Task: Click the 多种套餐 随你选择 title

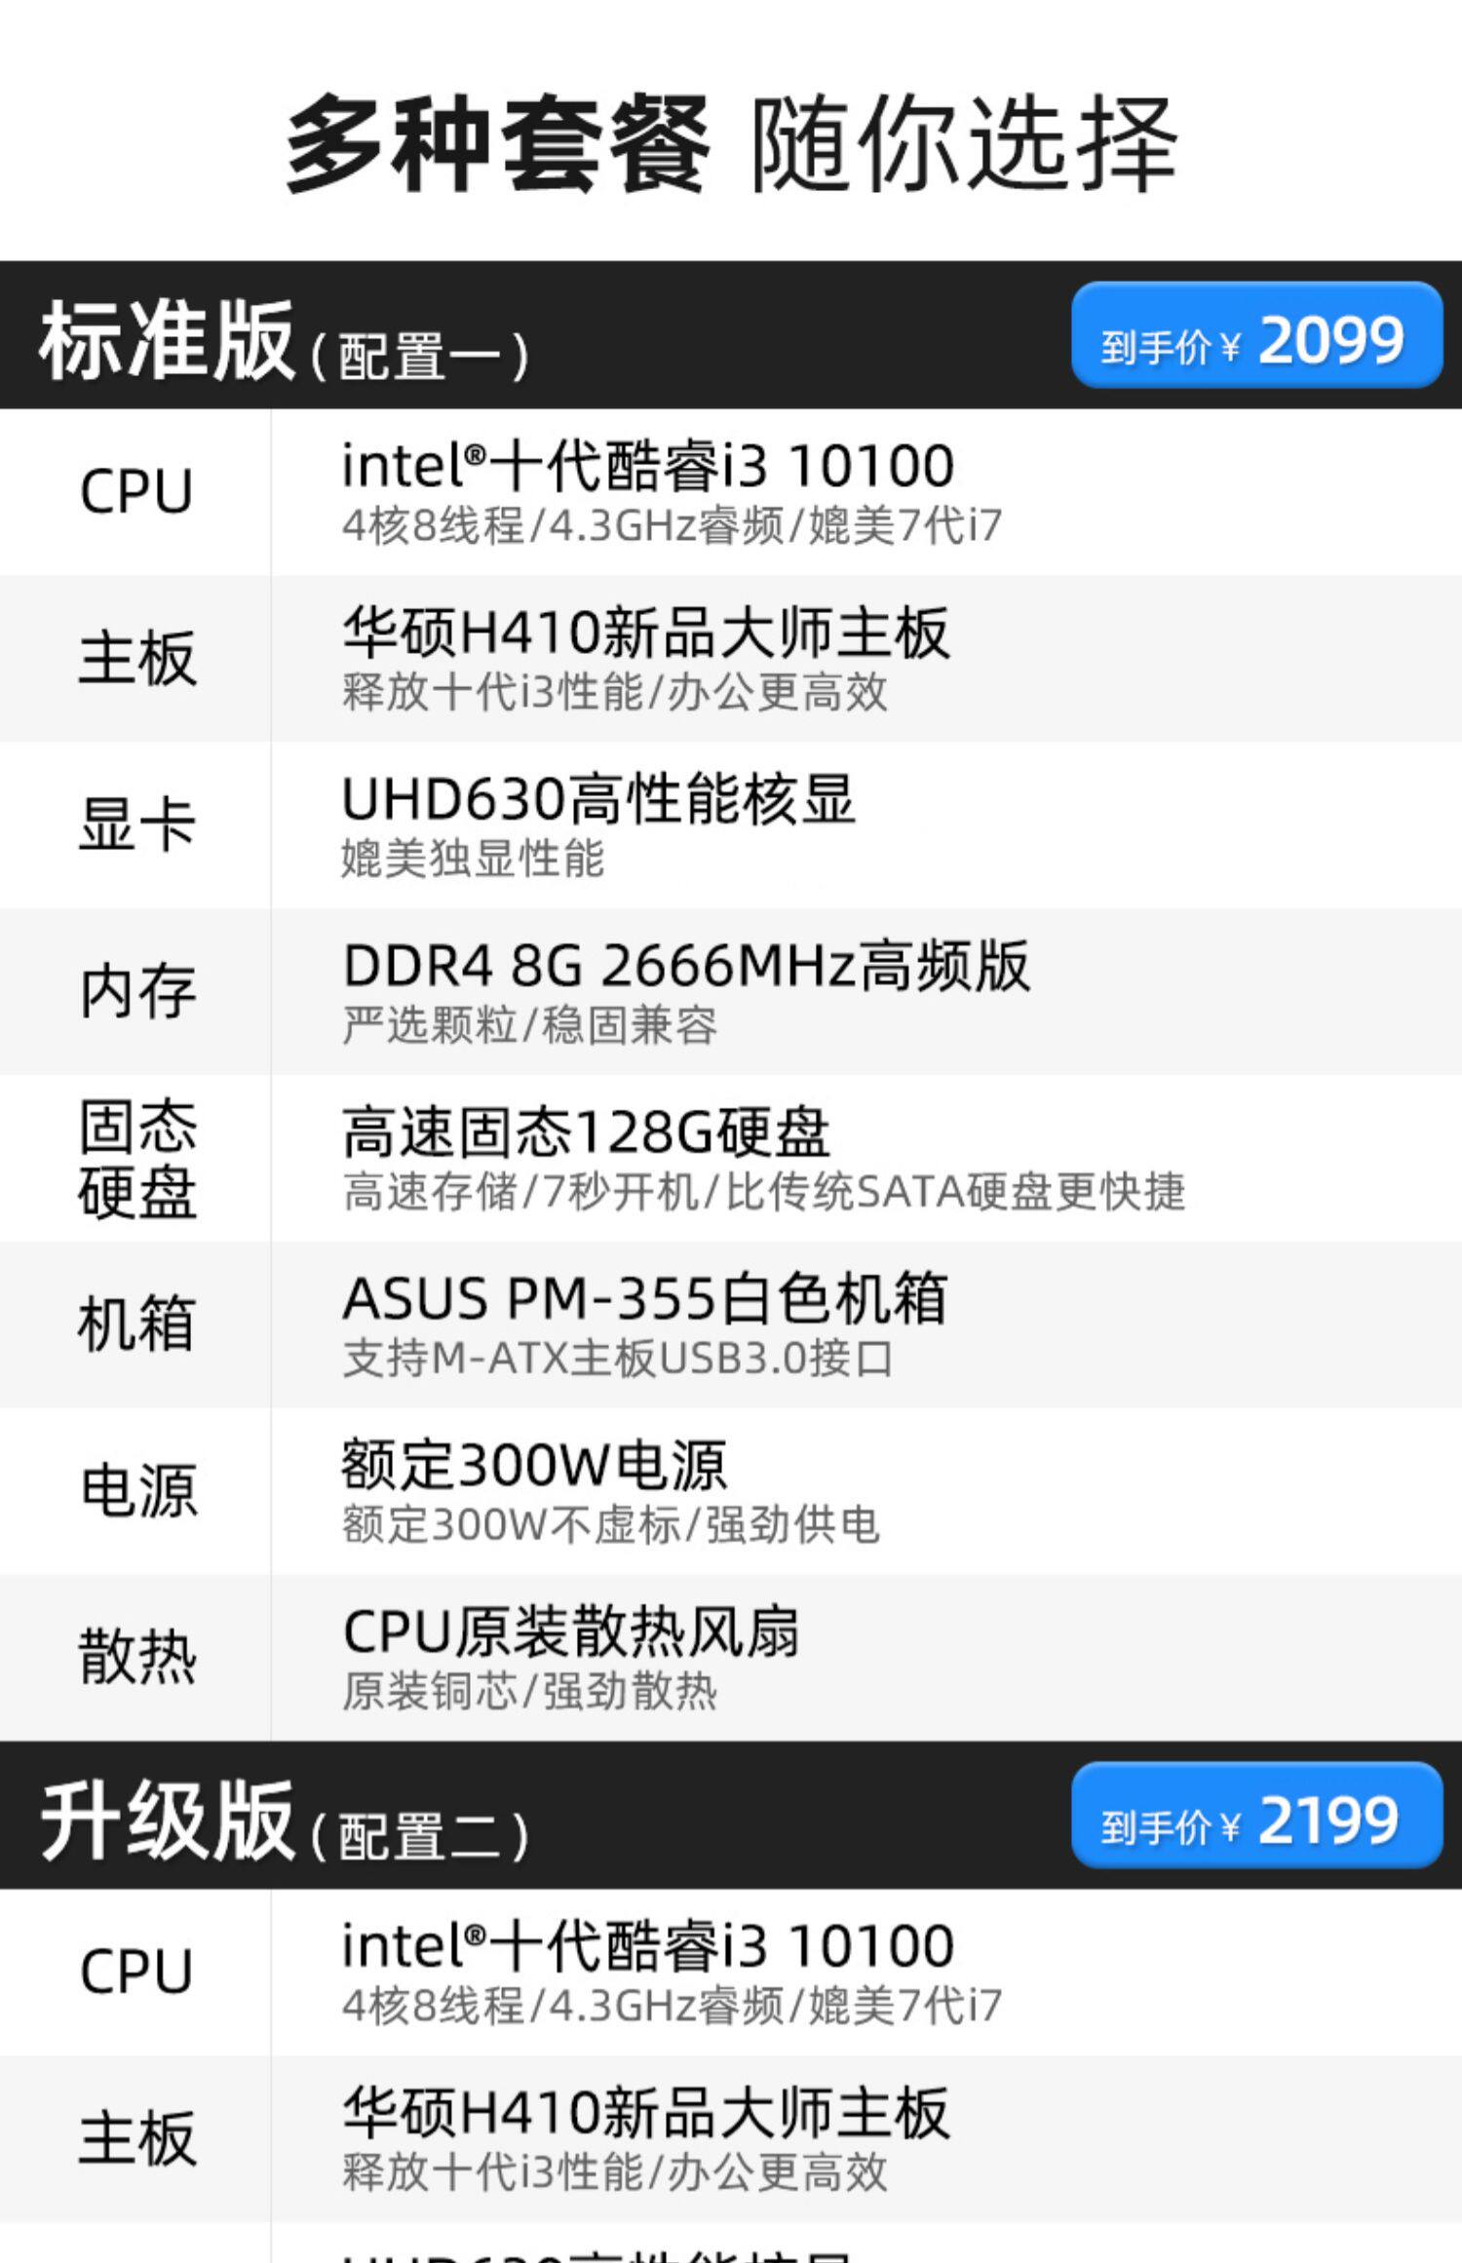Action: click(731, 144)
